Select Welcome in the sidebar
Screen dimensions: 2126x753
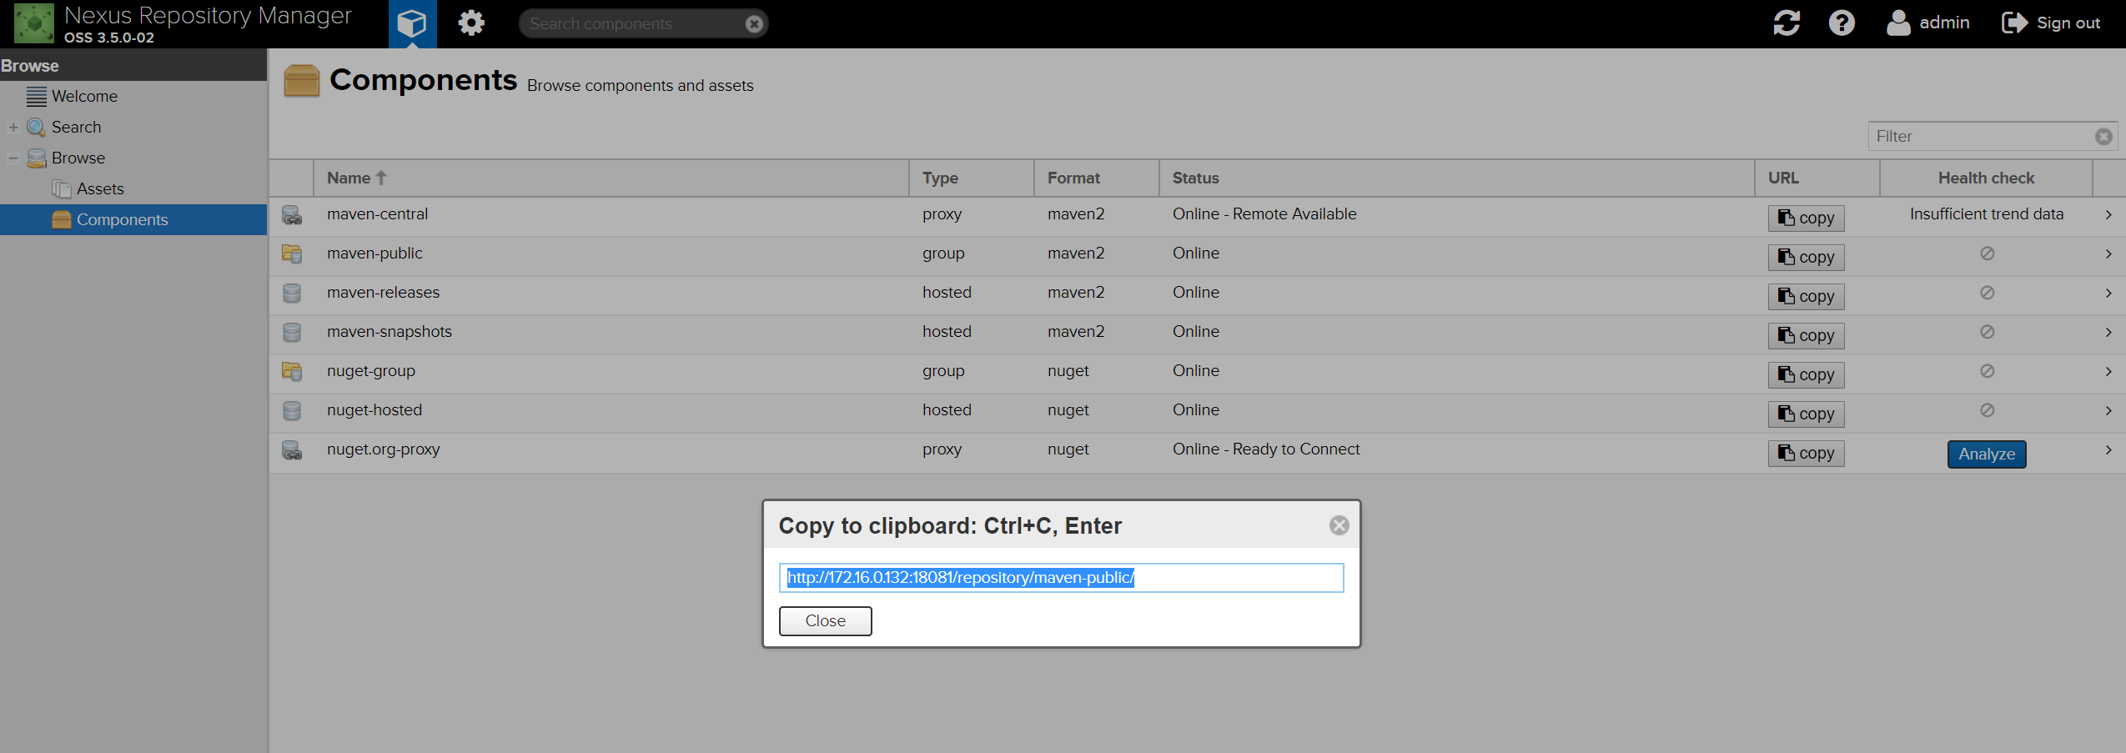[x=84, y=97]
